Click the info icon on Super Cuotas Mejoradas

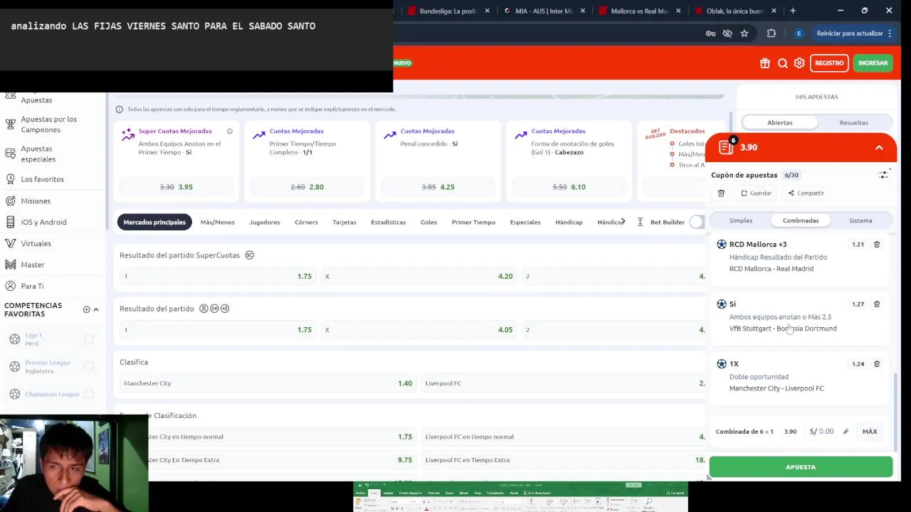pos(229,132)
